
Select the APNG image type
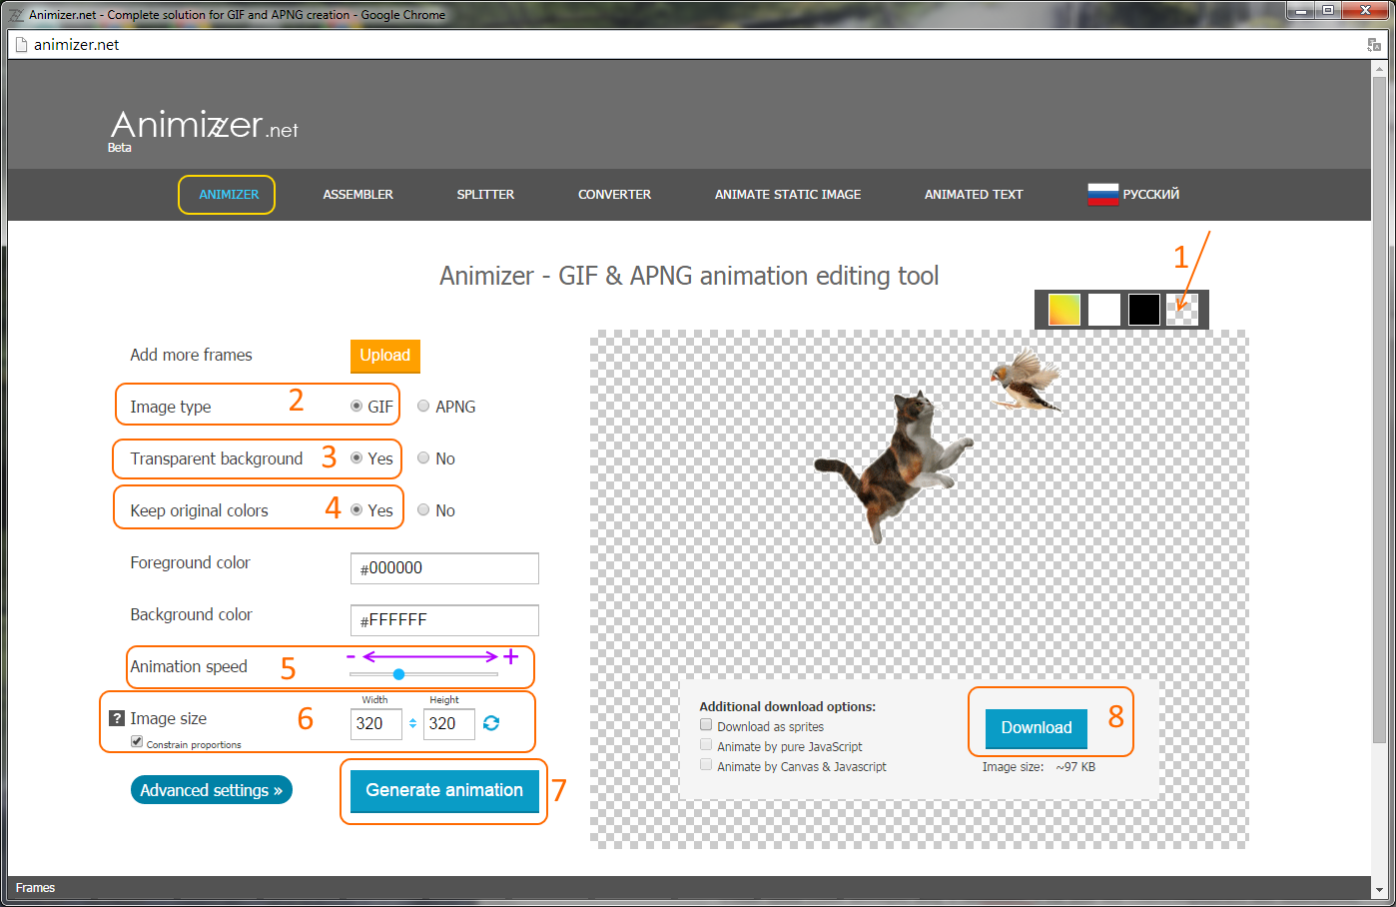tap(422, 406)
